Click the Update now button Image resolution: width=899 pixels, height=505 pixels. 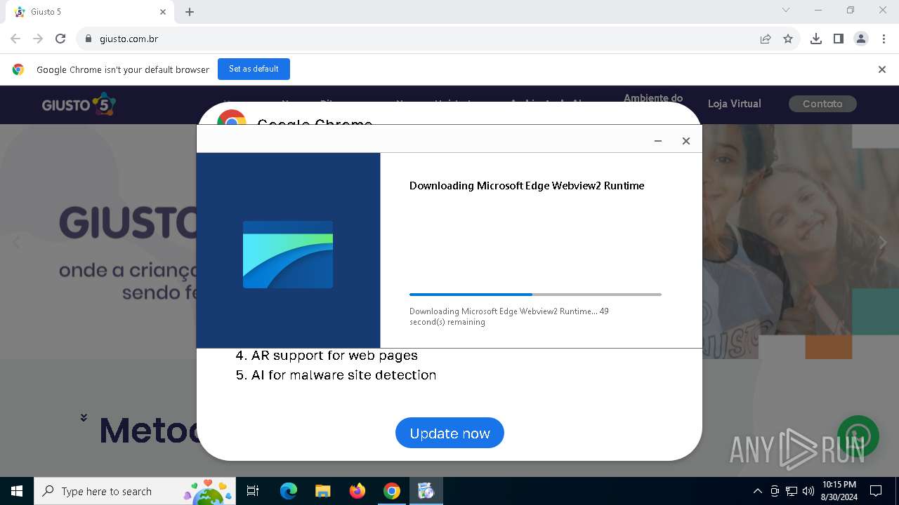click(x=449, y=433)
